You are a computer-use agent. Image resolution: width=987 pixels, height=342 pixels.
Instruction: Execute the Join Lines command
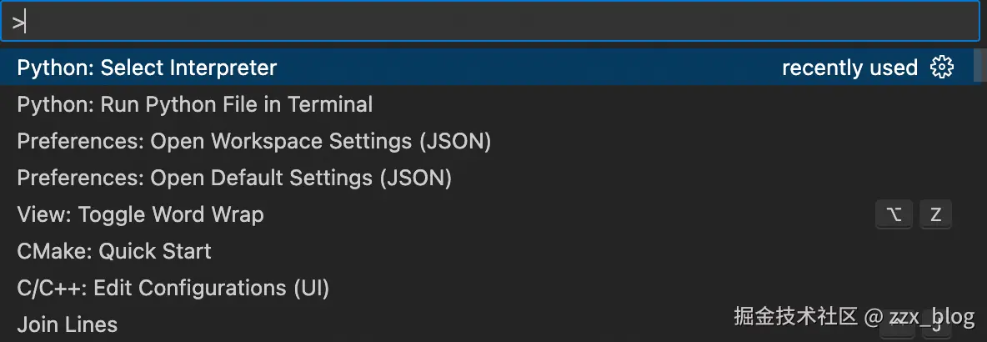click(68, 324)
